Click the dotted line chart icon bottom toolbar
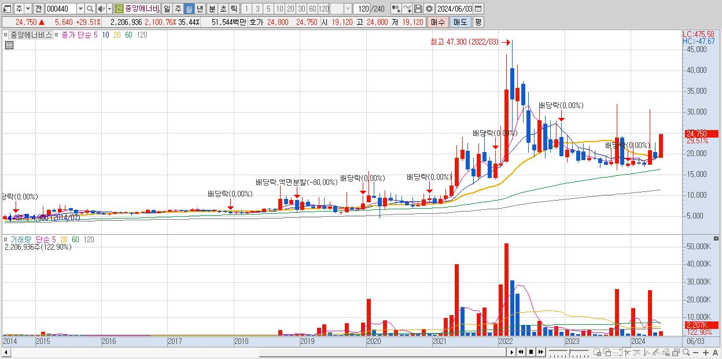 (x=617, y=352)
